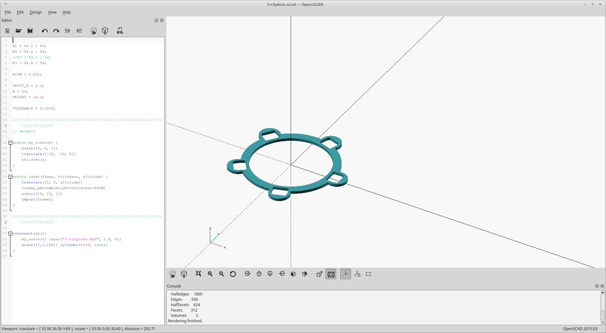Click the 'ATOM = 0.001;' code line
Viewport: 606px width, 333px height.
27,74
